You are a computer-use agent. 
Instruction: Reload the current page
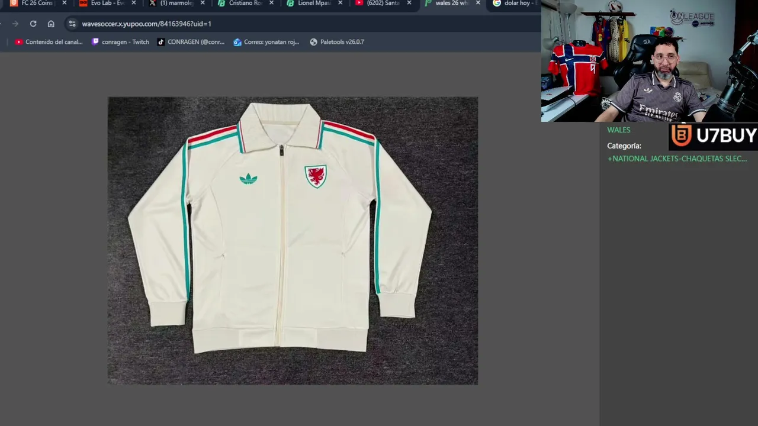pyautogui.click(x=33, y=24)
